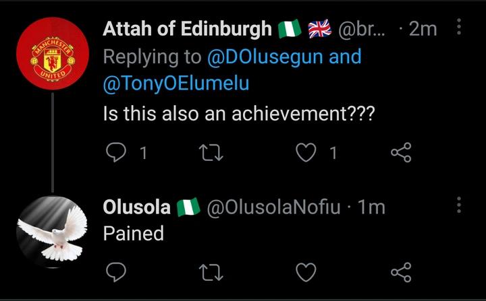The width and height of the screenshot is (486, 301).
Task: Open more options for Attah's tweet
Action: tap(459, 28)
